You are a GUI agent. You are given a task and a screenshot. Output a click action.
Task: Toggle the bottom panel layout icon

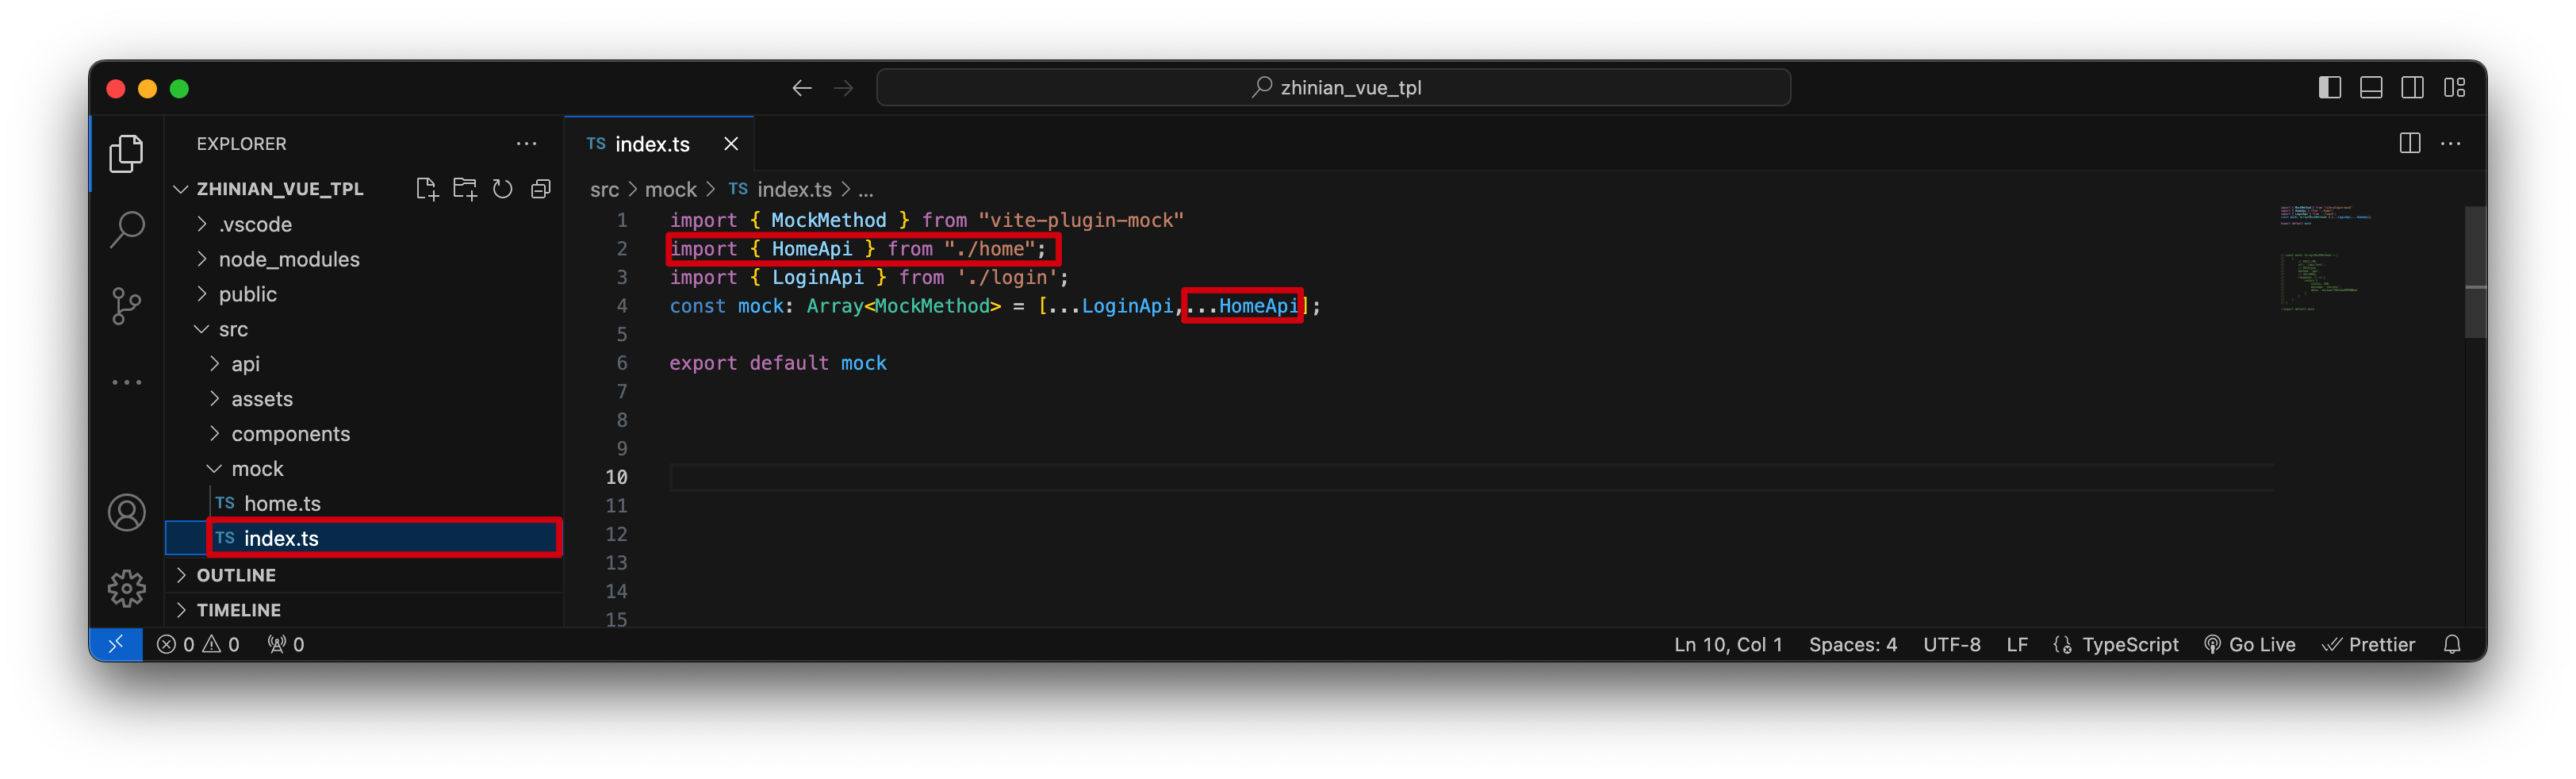2371,88
